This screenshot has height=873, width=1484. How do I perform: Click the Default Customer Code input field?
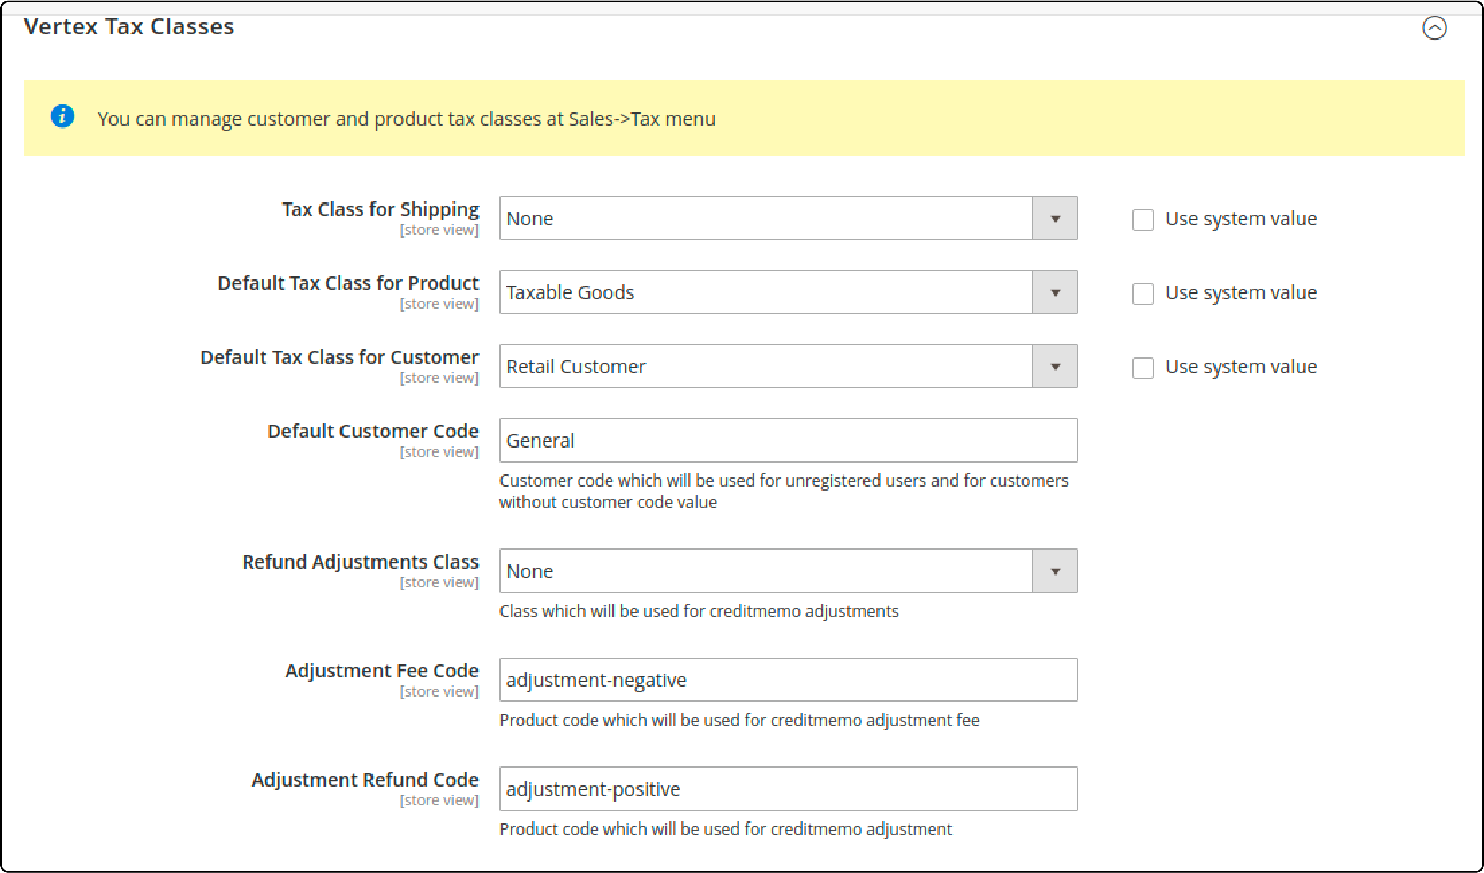coord(788,440)
